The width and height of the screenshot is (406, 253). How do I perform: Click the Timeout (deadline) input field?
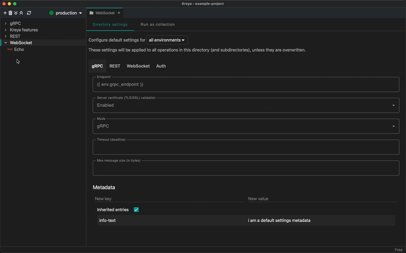point(246,147)
